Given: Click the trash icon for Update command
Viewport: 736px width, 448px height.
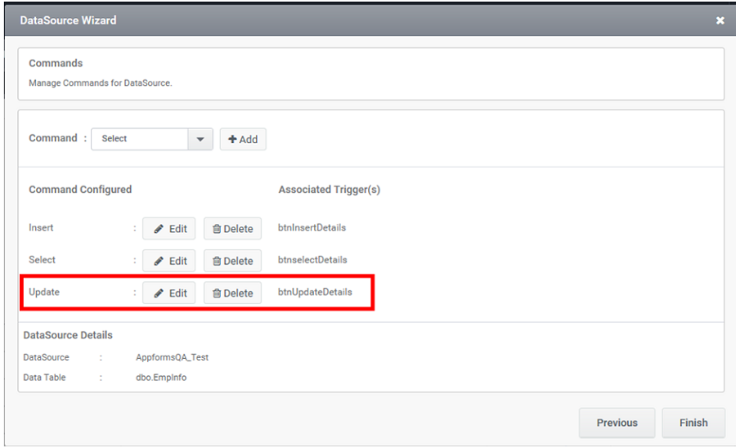Looking at the screenshot, I should coord(217,293).
